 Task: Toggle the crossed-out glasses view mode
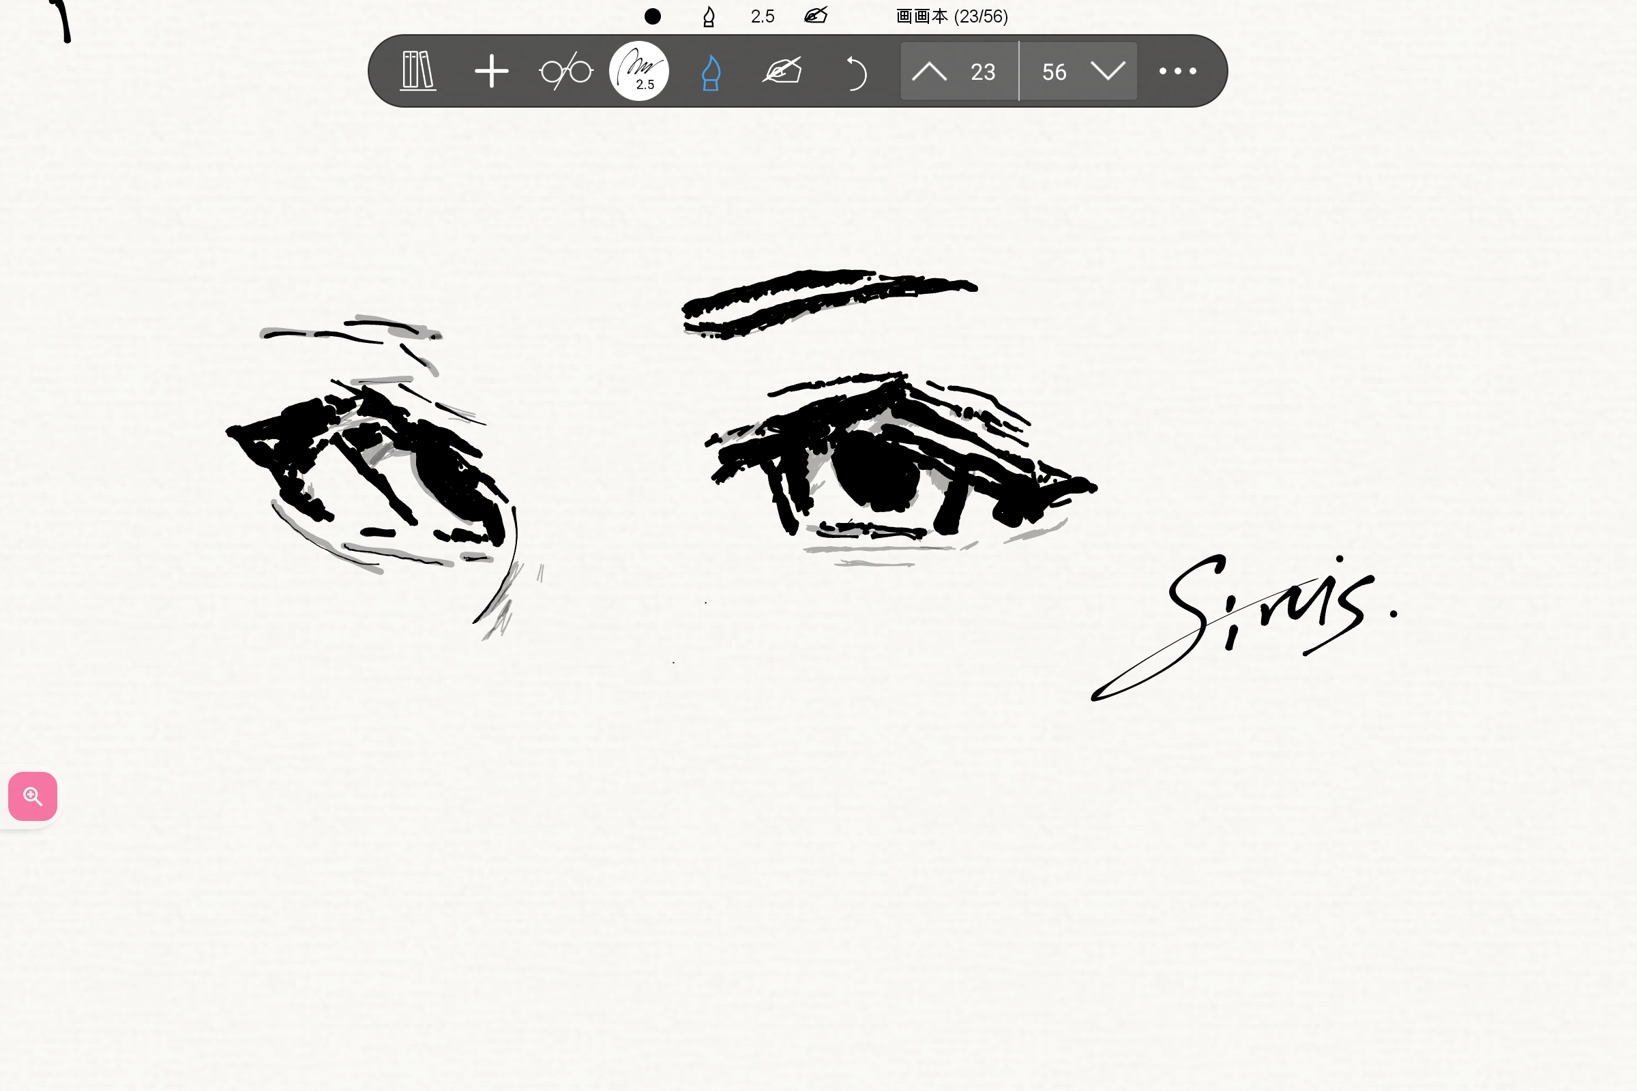tap(565, 71)
